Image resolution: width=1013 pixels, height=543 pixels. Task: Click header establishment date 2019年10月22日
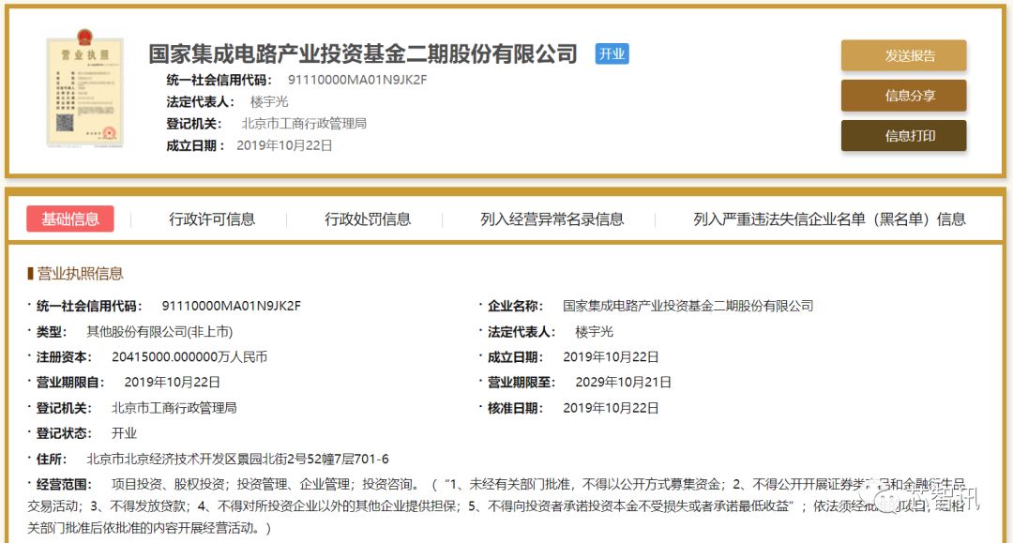tap(284, 145)
